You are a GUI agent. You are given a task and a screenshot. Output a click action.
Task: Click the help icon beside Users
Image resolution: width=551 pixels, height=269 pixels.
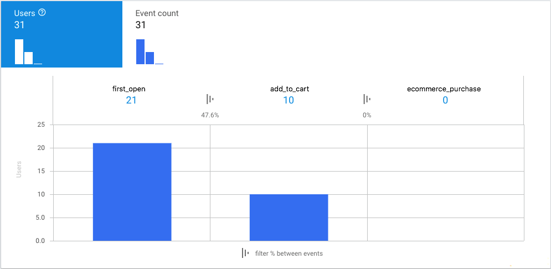pos(41,13)
